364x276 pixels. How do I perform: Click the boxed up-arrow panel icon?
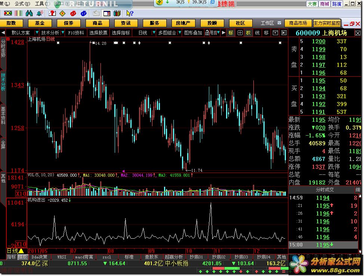point(275,33)
